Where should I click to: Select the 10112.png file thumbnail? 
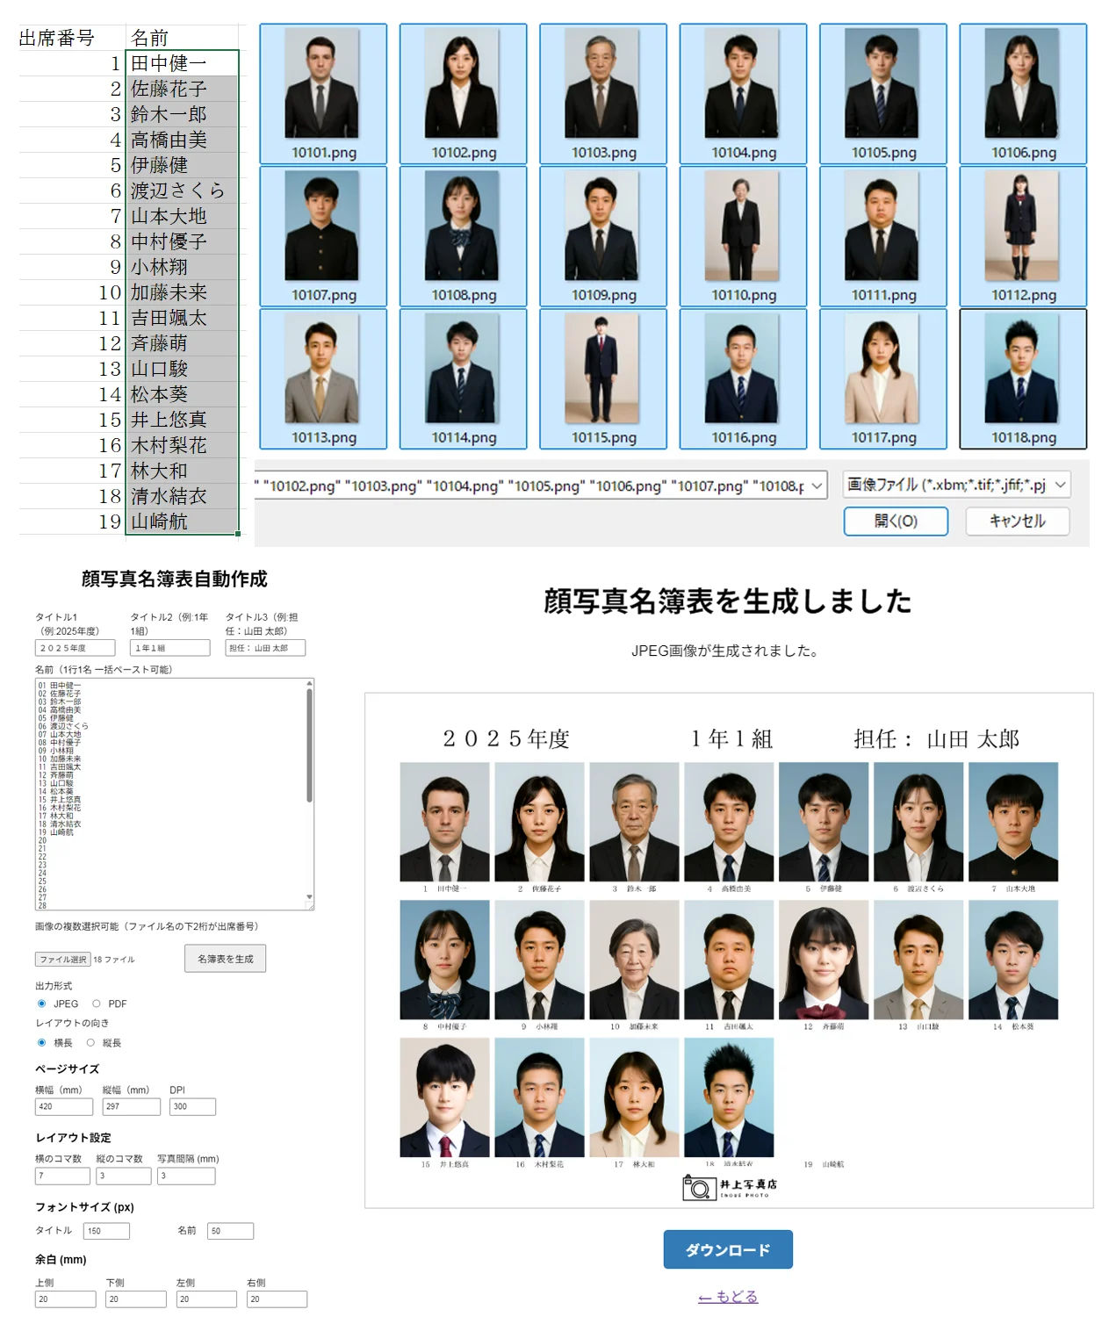pyautogui.click(x=1023, y=236)
